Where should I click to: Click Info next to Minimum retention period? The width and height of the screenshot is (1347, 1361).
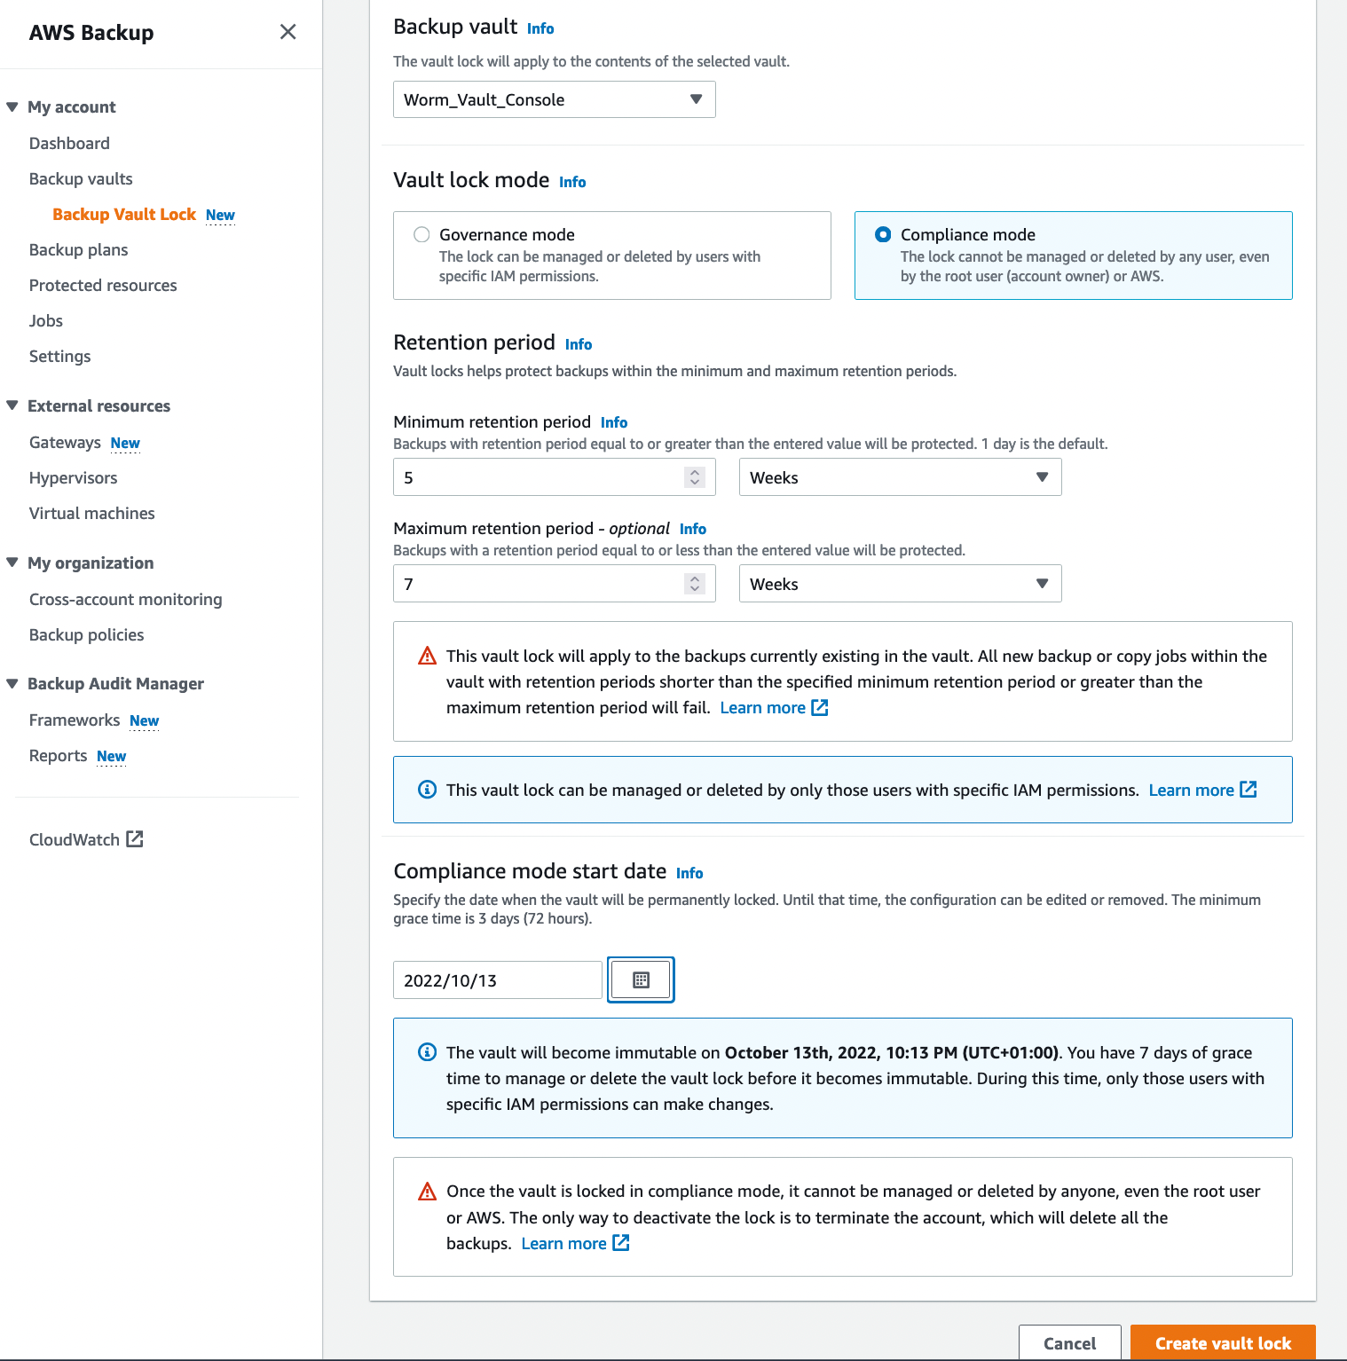[x=613, y=422]
